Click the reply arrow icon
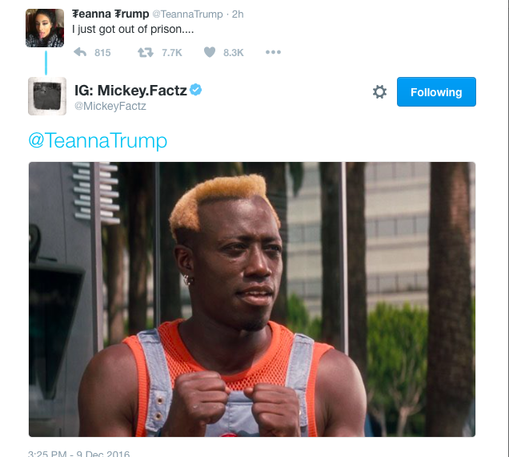 tap(80, 52)
